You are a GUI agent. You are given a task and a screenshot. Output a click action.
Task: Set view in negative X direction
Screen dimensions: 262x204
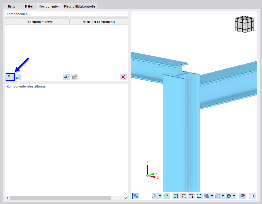[x=176, y=196]
